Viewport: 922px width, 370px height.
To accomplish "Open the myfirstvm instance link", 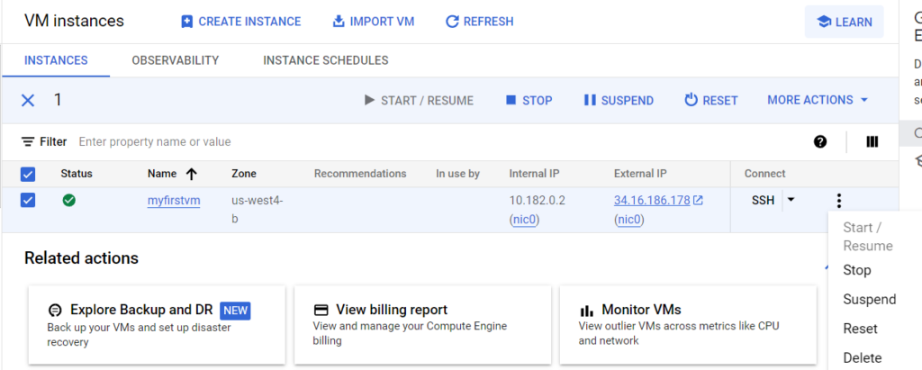I will click(x=174, y=201).
